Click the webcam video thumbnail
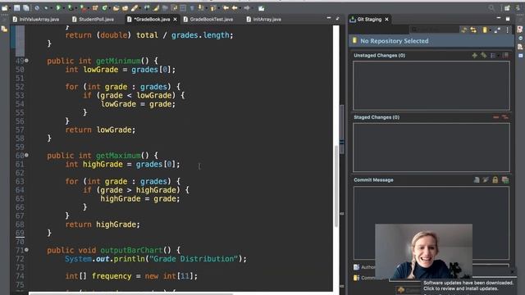This screenshot has width=525, height=295. 423,252
